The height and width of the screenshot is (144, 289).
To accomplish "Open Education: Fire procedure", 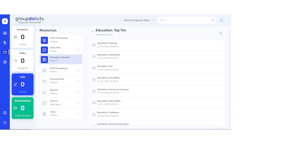I will click(158, 68).
